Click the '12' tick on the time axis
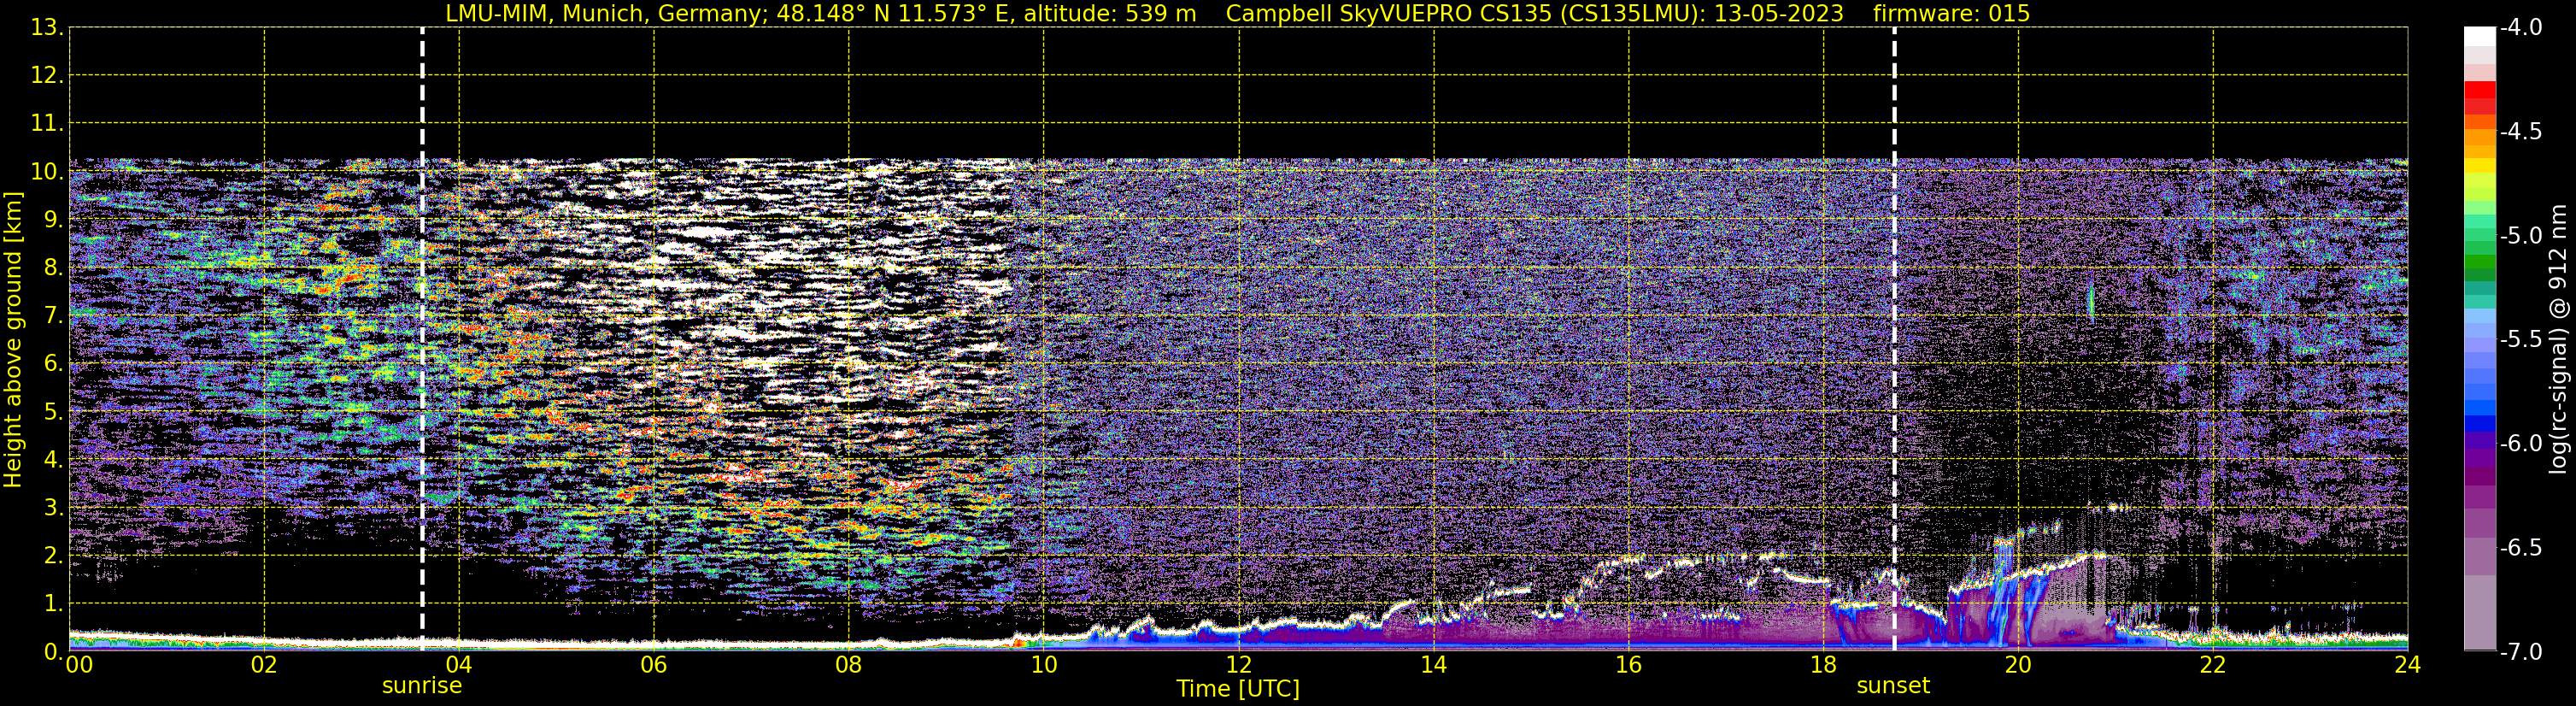The image size is (2576, 706). pos(1239,665)
